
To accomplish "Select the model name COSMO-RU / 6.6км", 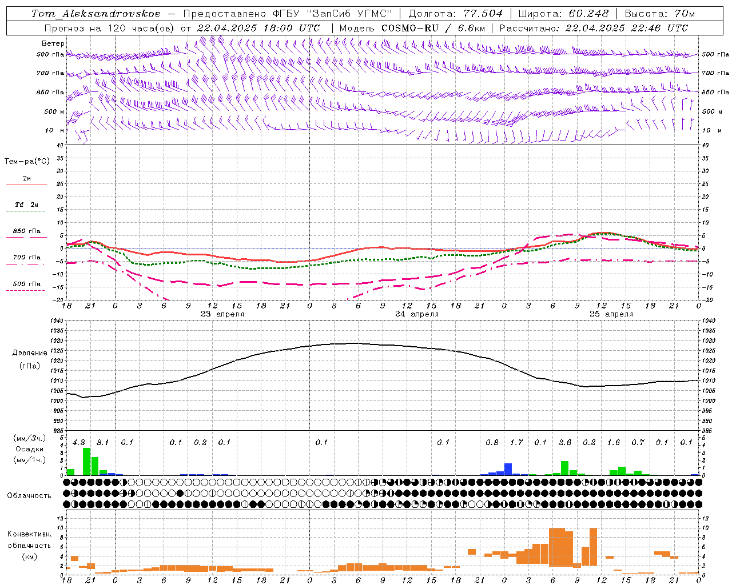I will tap(433, 28).
